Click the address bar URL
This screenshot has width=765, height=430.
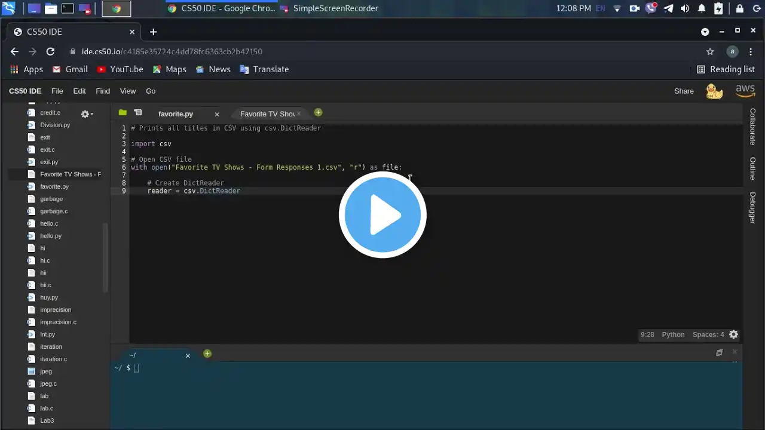172,51
